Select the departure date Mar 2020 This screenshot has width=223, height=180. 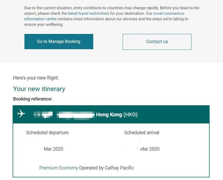click(x=53, y=149)
